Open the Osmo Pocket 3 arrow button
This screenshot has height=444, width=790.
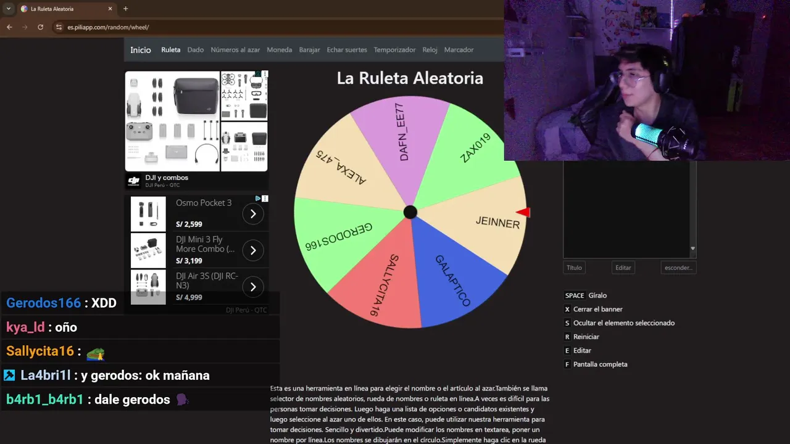252,214
